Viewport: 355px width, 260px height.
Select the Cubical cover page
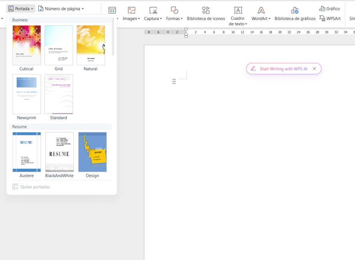coord(26,45)
